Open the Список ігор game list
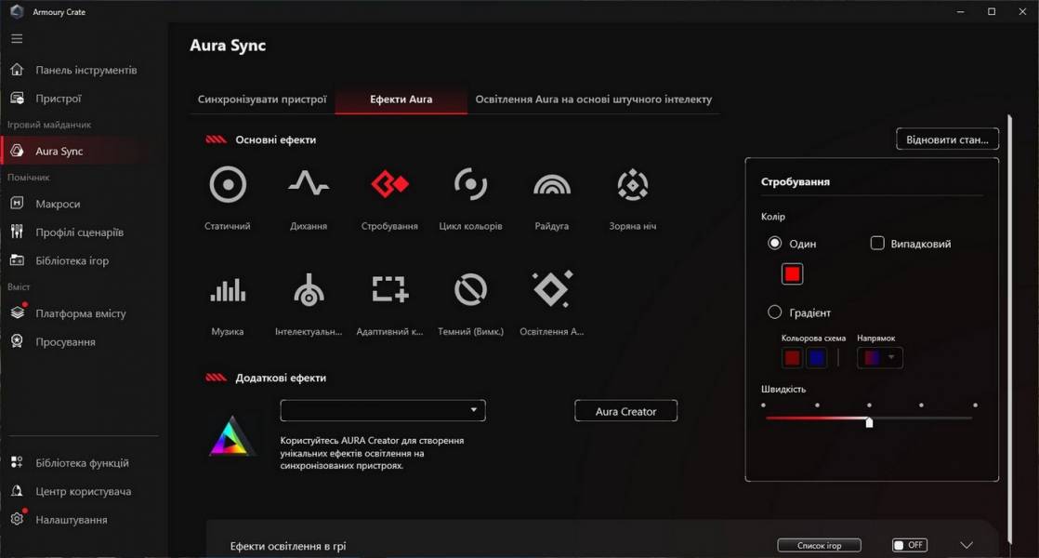The width and height of the screenshot is (1039, 558). click(819, 545)
